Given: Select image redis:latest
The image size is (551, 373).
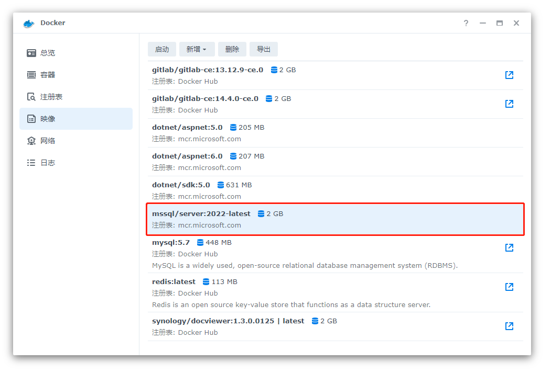Looking at the screenshot, I should [335, 293].
